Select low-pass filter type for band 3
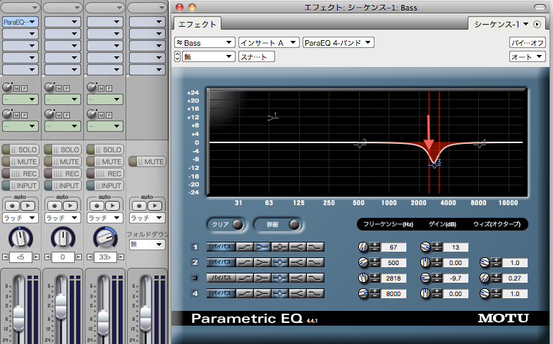 315,278
